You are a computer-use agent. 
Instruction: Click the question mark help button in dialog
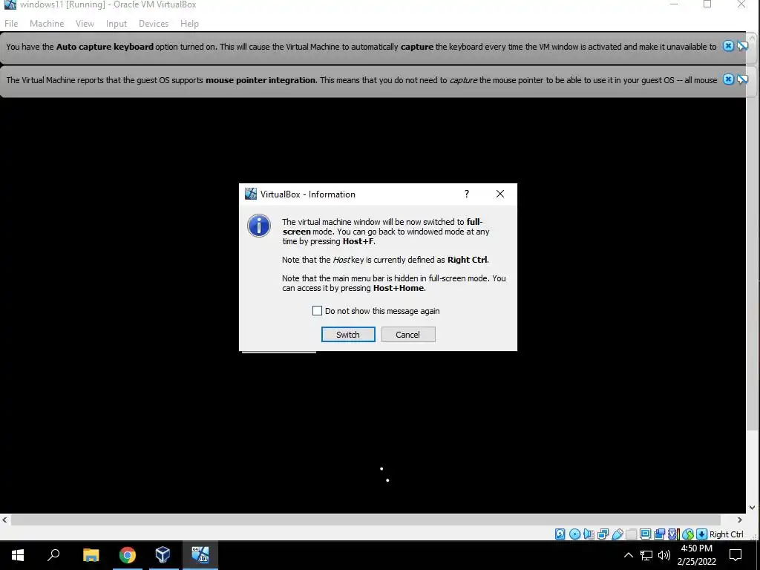[467, 194]
